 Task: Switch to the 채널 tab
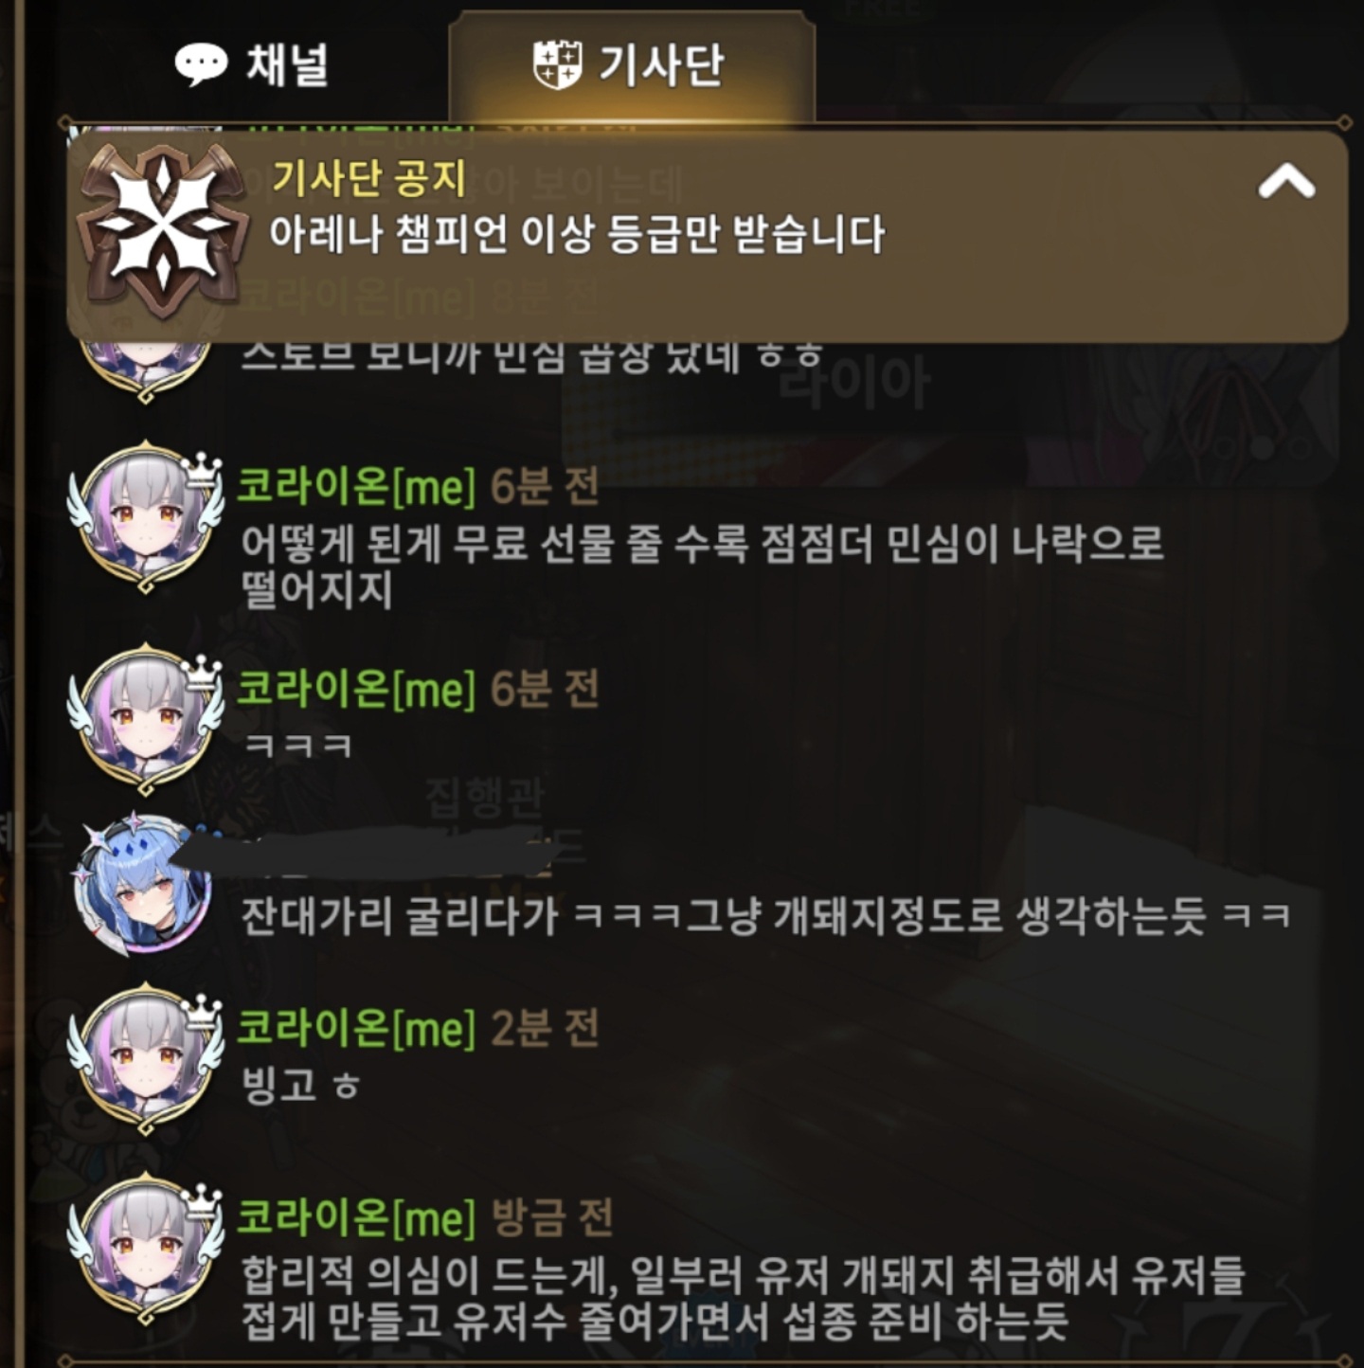coord(252,64)
